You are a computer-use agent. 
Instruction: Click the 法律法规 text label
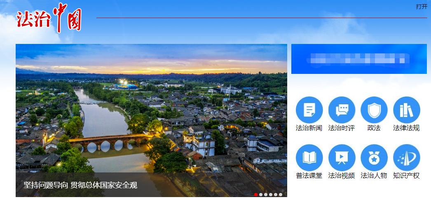[407, 128]
